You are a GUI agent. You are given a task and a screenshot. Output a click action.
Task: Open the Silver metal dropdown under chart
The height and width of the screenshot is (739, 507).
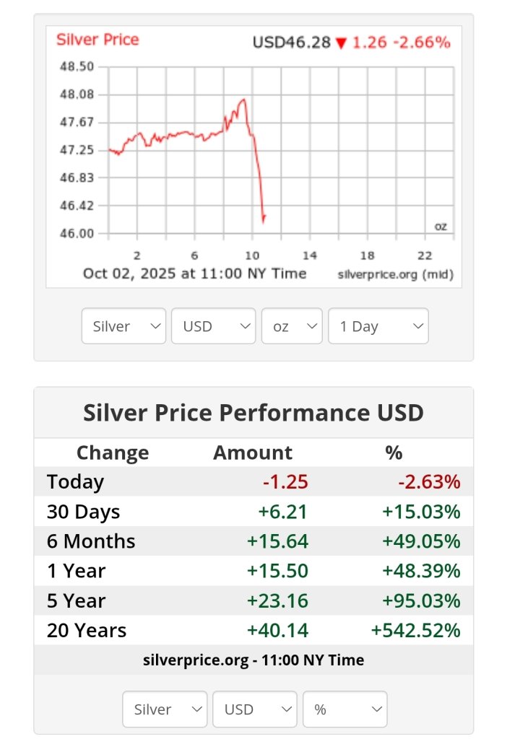click(x=123, y=326)
